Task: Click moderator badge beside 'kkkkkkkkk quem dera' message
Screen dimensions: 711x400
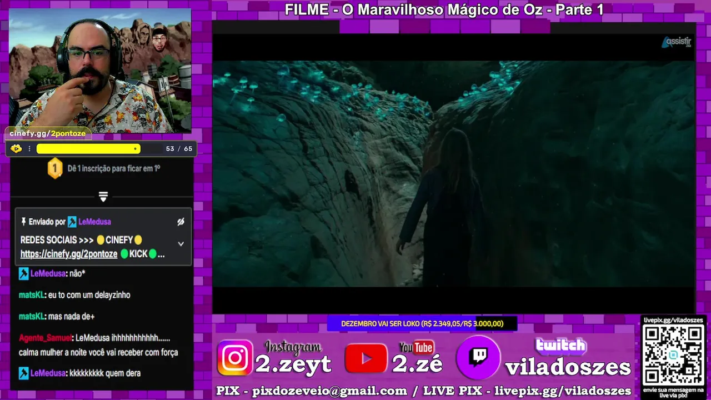Action: (23, 373)
